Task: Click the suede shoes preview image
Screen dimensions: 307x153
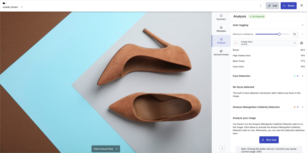Action: (x=106, y=82)
